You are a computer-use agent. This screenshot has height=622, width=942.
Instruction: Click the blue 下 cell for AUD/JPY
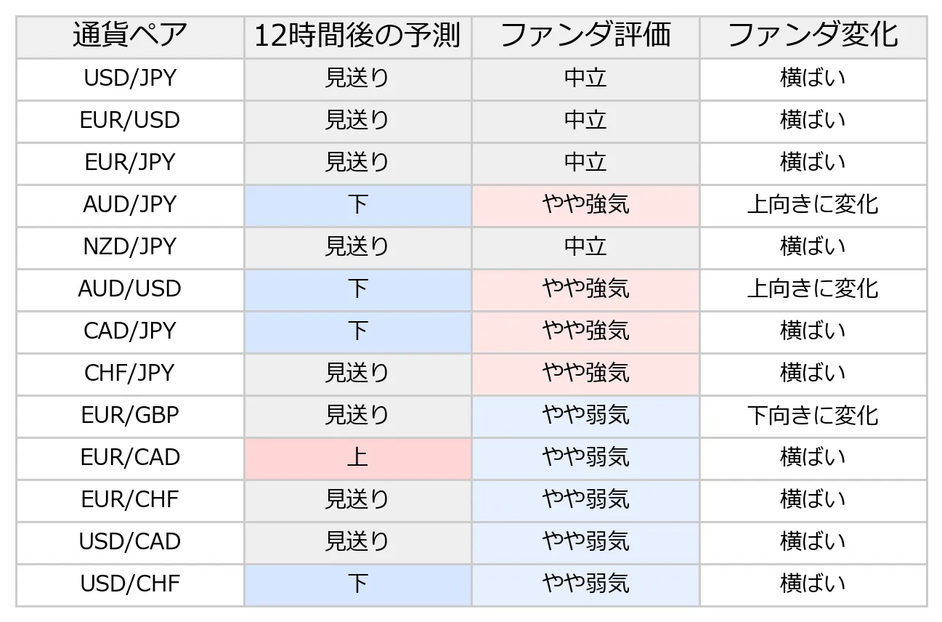click(357, 204)
